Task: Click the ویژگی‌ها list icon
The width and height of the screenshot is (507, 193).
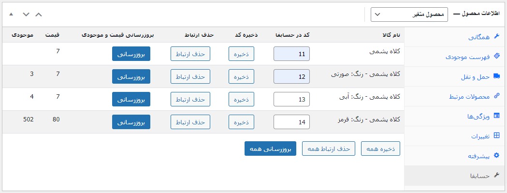Action: point(496,116)
